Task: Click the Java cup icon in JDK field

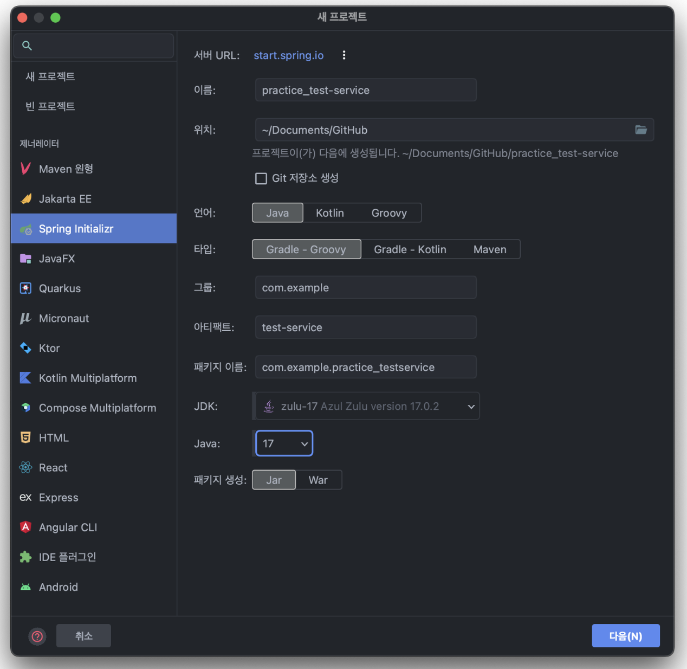Action: pyautogui.click(x=269, y=406)
